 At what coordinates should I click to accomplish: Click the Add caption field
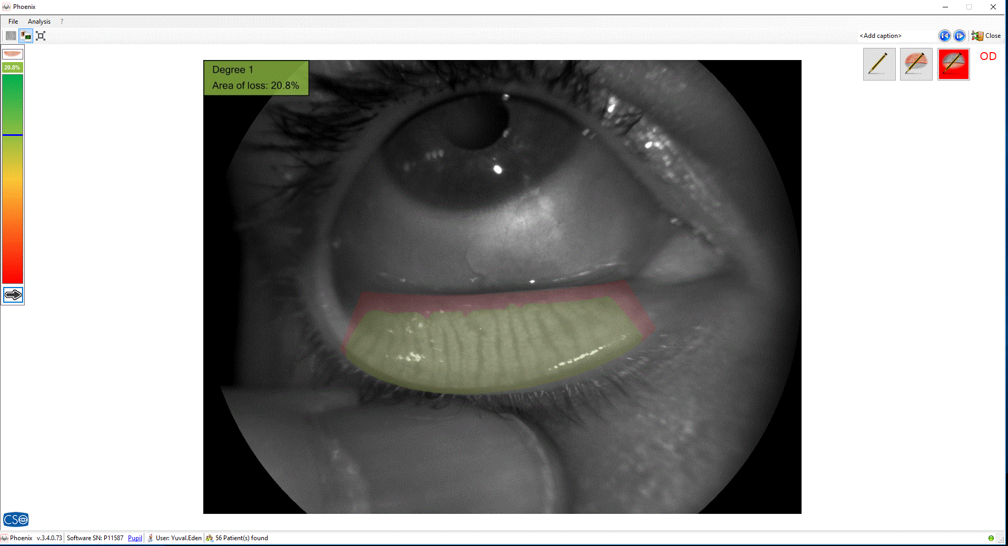[x=895, y=36]
